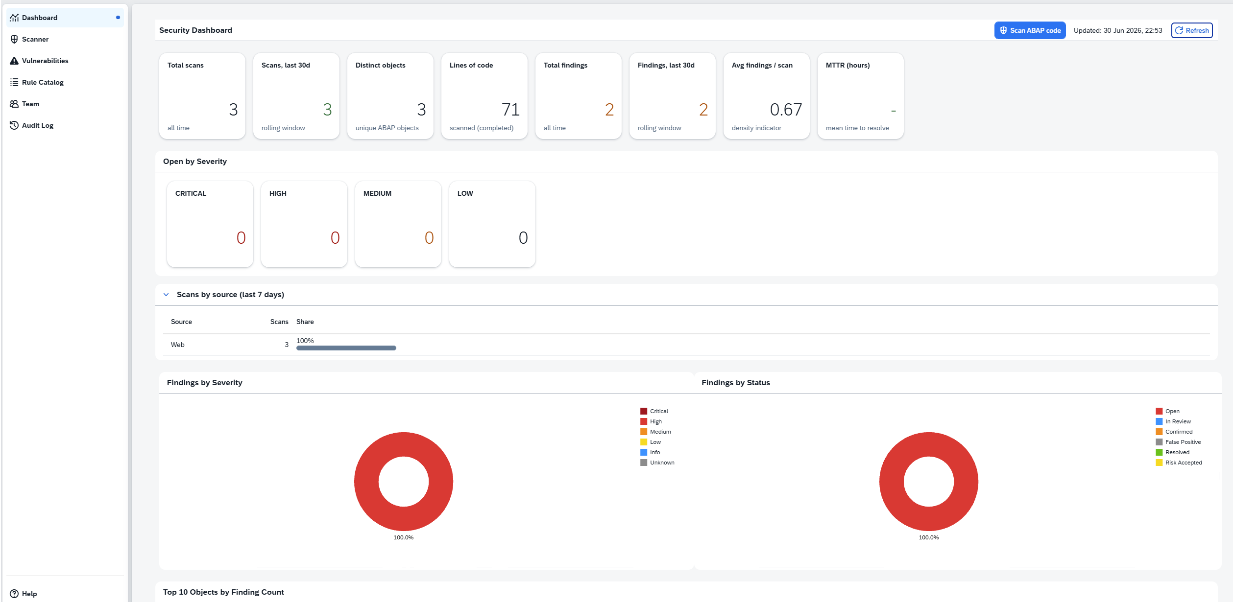Image resolution: width=1234 pixels, height=603 pixels.
Task: Click the Unknown legend gray swatch
Action: click(644, 463)
